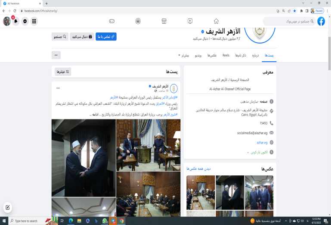Bookmark page with the star icon
The image size is (331, 225).
coord(295,11)
